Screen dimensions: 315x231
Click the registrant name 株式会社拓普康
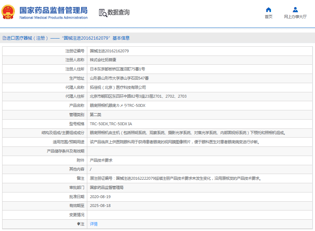pos(103,60)
